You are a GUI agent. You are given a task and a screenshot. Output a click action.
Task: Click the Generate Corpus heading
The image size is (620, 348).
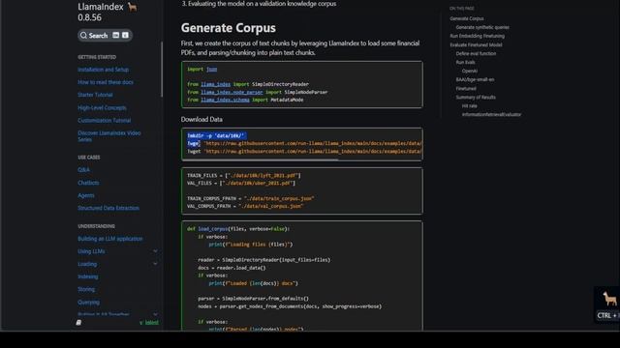229,28
